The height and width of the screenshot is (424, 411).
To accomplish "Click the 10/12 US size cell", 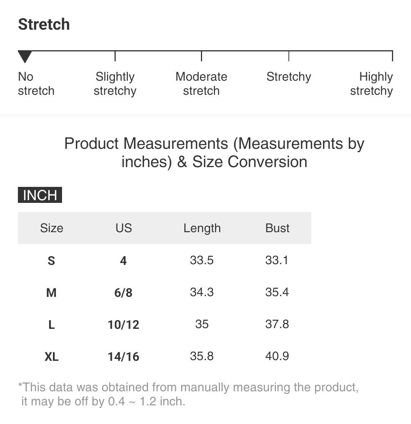I will (x=124, y=325).
